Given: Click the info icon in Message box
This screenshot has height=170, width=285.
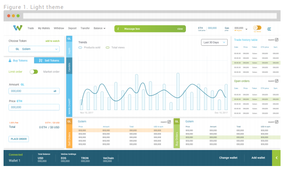Looking at the screenshot, I should tap(118, 29).
